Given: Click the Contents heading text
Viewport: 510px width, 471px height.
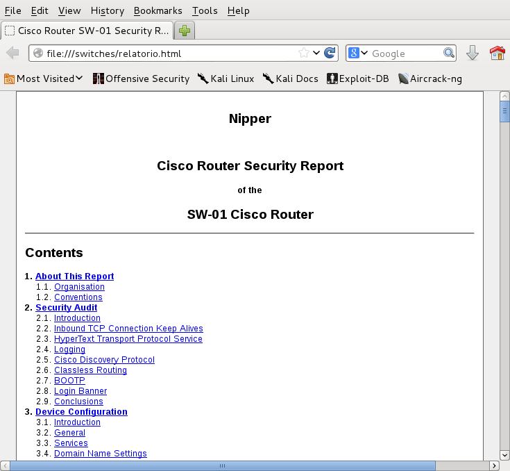Looking at the screenshot, I should (54, 253).
